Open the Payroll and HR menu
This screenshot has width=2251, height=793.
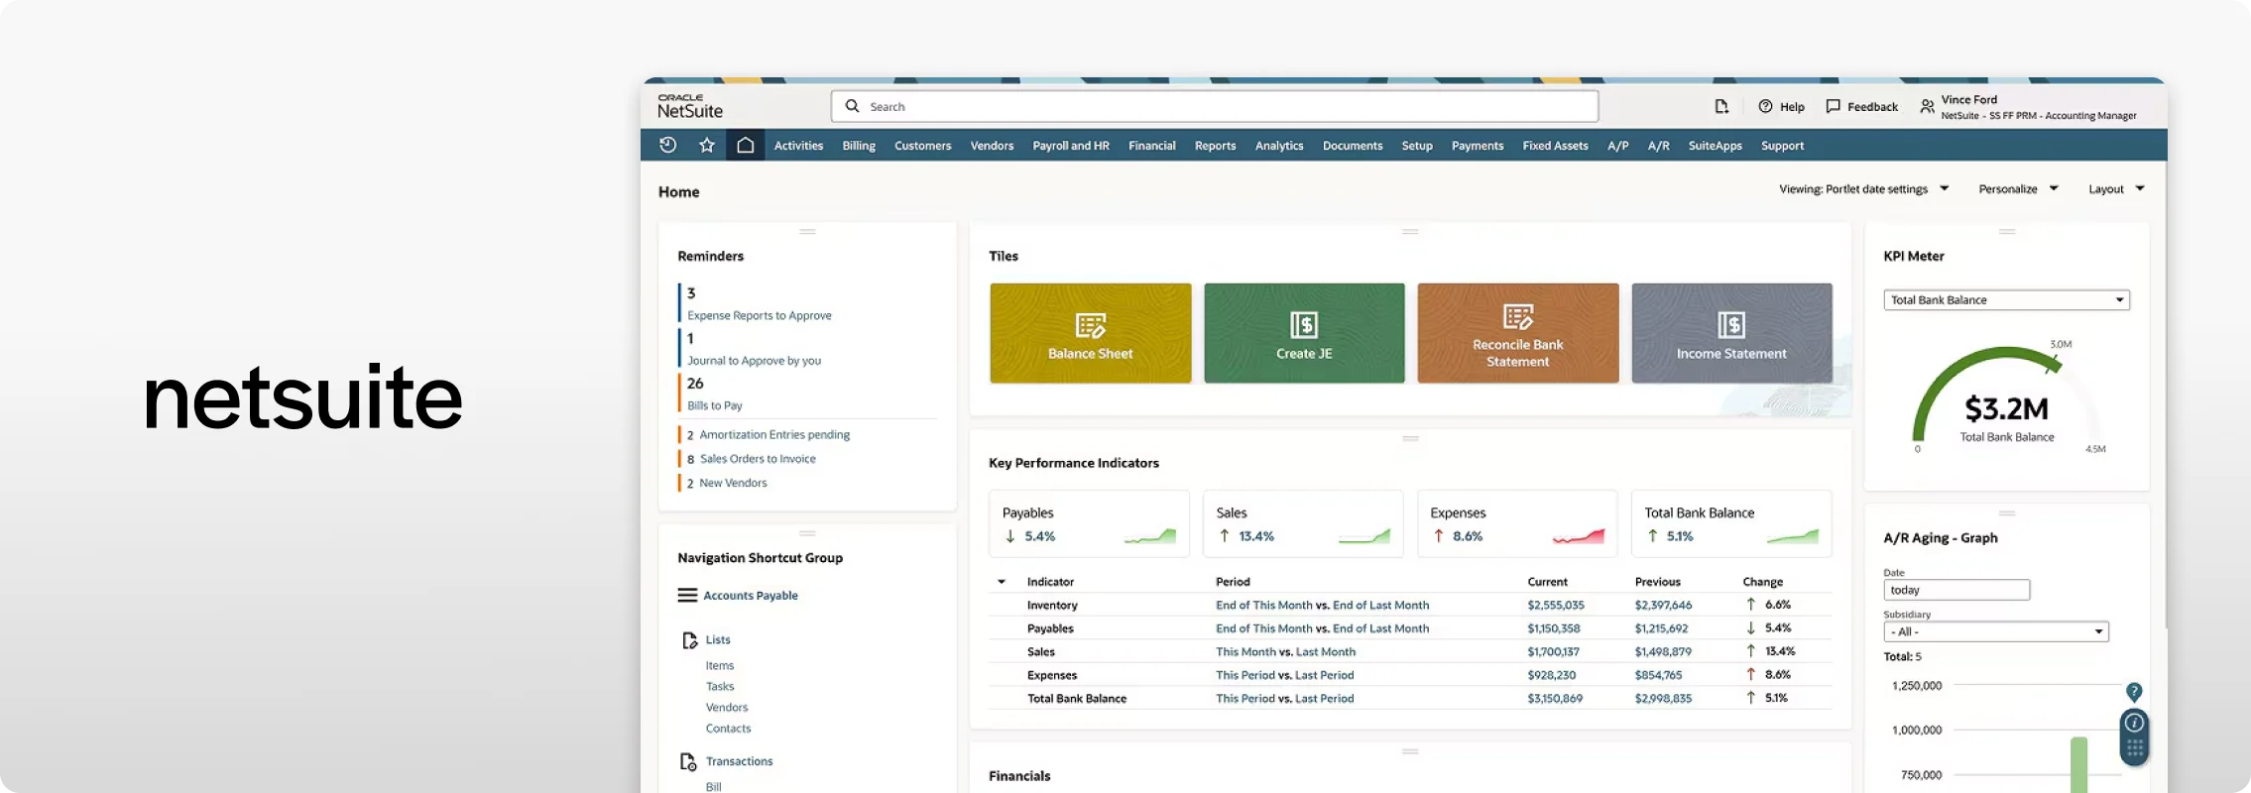click(1071, 146)
